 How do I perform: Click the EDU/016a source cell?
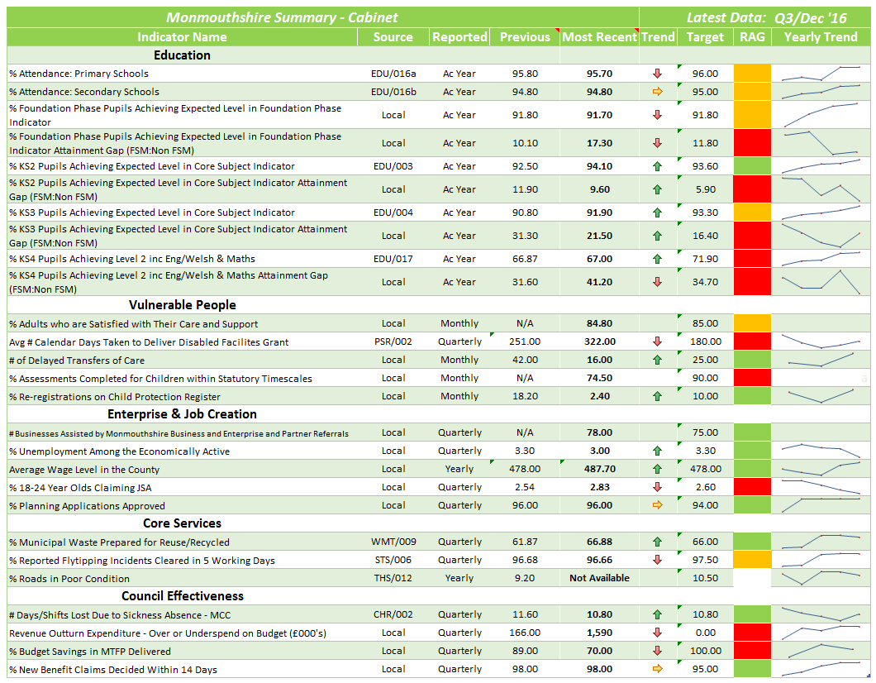[393, 74]
